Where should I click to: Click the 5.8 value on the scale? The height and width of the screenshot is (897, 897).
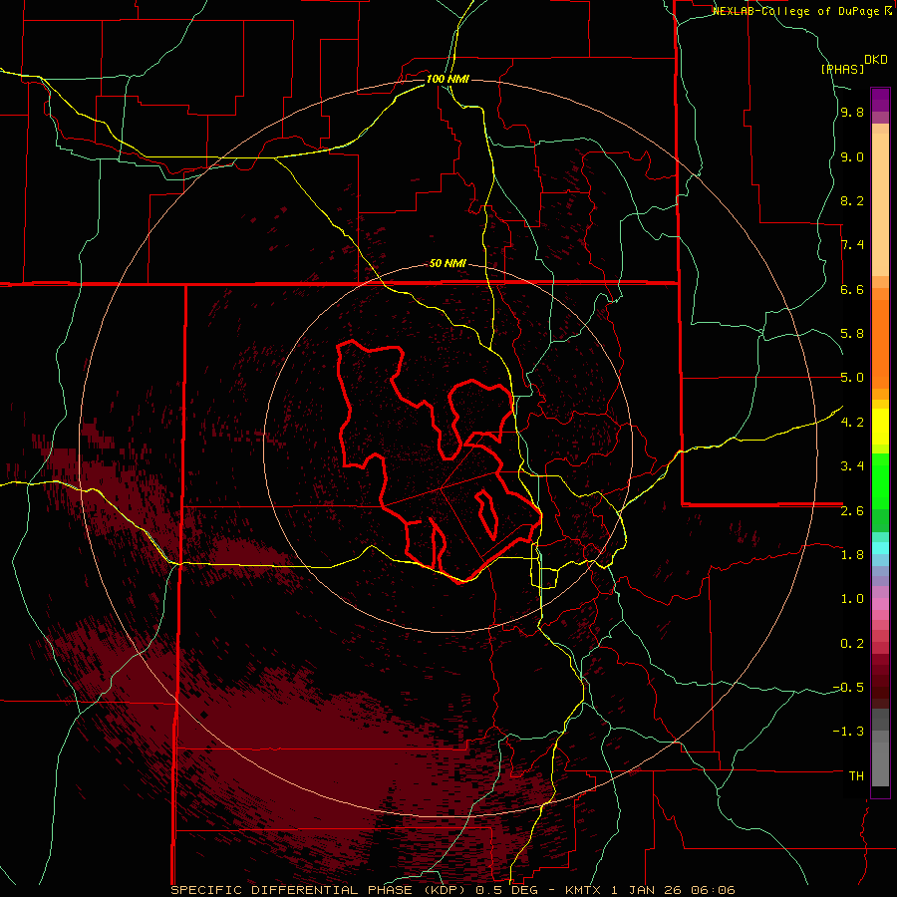[852, 334]
